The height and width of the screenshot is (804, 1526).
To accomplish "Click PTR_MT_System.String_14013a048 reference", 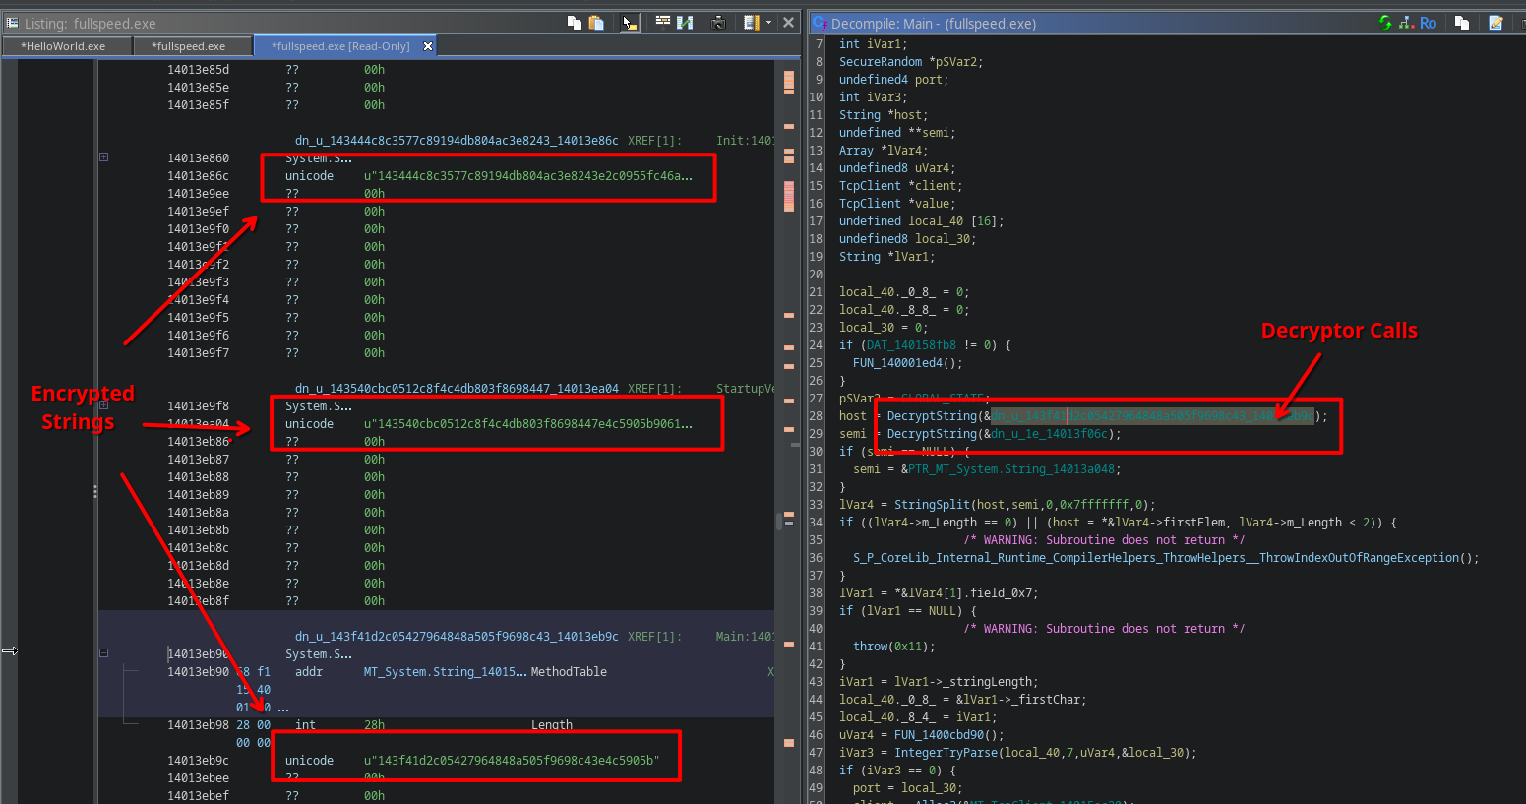I will 1013,469.
